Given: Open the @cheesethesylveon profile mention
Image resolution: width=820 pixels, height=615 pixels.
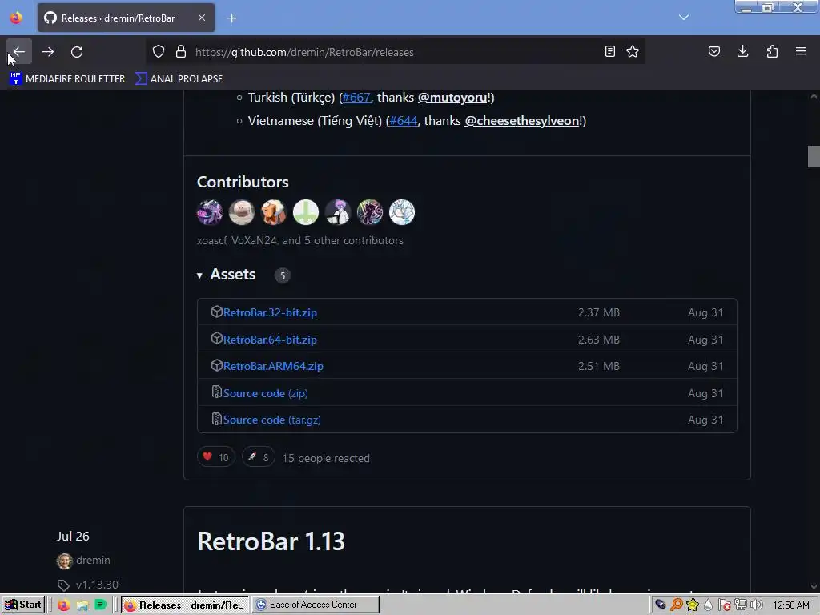Looking at the screenshot, I should click(x=522, y=121).
